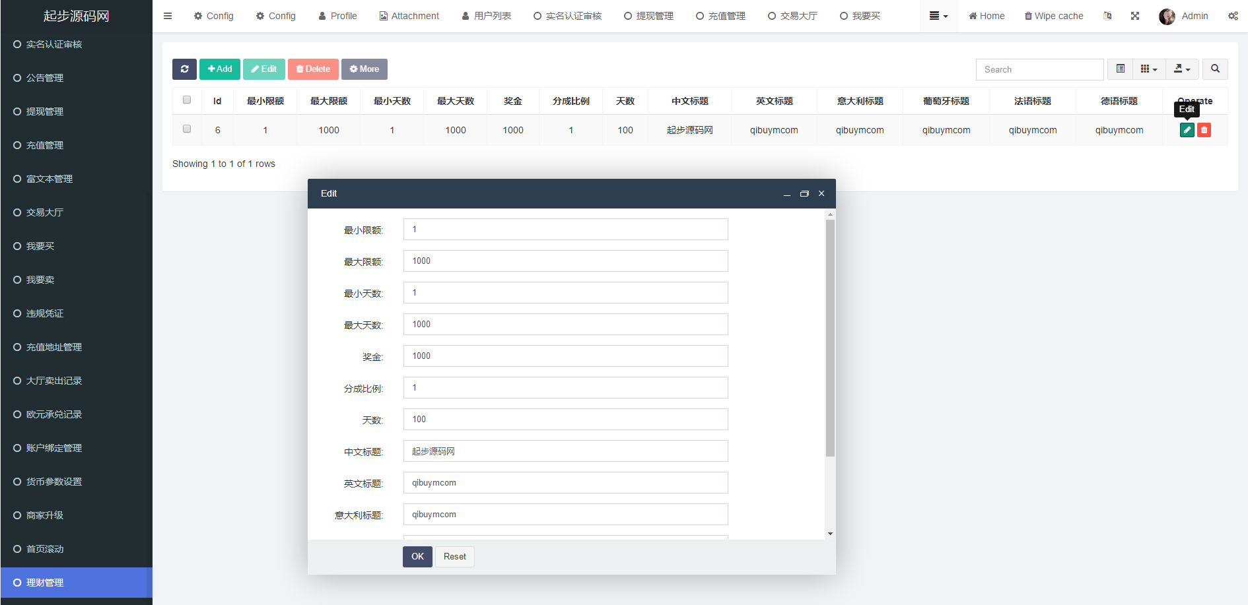Image resolution: width=1248 pixels, height=605 pixels.
Task: Switch to the Attachment tab
Action: point(409,16)
